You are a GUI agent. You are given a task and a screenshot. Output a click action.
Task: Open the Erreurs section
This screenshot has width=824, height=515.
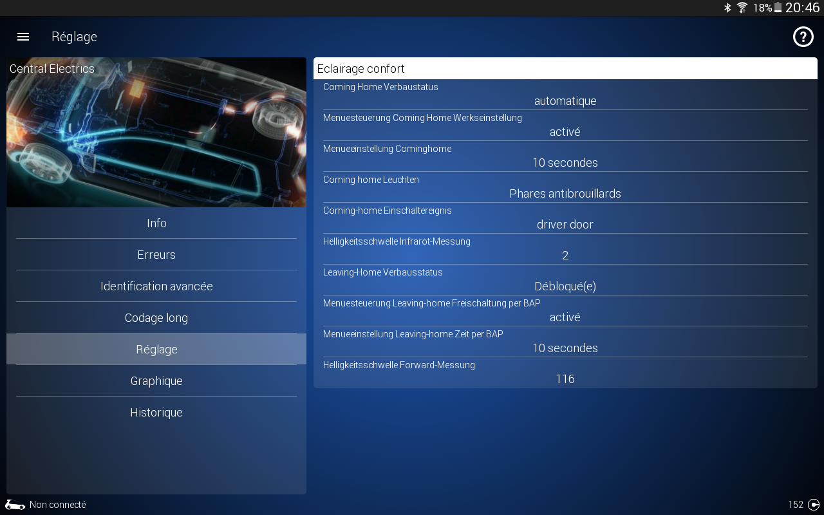tap(156, 255)
